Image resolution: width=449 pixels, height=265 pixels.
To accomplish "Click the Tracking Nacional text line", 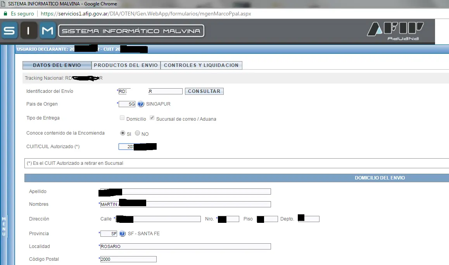I will (x=64, y=78).
